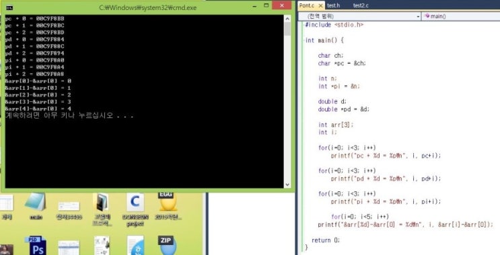500x255 pixels.
Task: Click the cmd.exe title bar text
Action: 148,7
